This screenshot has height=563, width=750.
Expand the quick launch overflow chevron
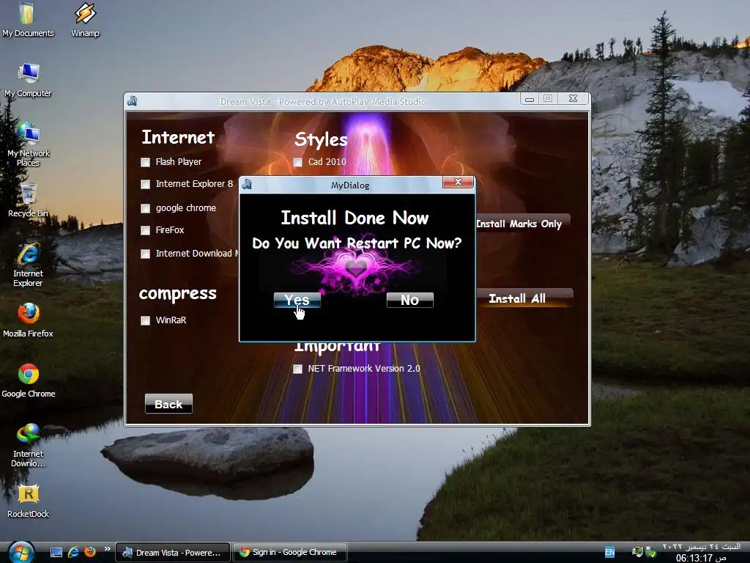point(107,548)
